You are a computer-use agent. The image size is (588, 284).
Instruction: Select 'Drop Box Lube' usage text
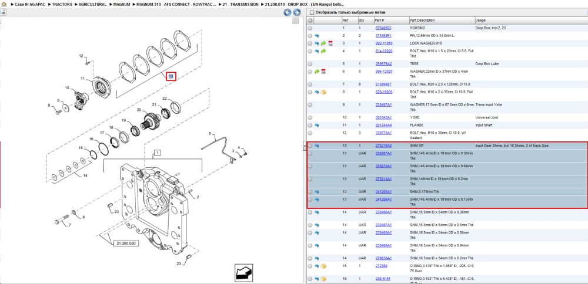(x=487, y=63)
